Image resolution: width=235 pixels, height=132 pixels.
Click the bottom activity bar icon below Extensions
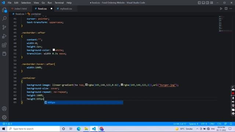[4, 54]
